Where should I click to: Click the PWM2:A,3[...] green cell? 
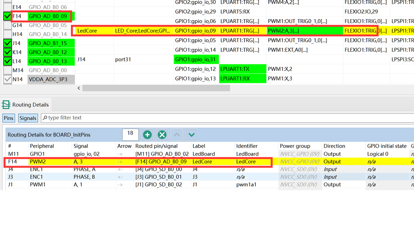[x=305, y=31]
